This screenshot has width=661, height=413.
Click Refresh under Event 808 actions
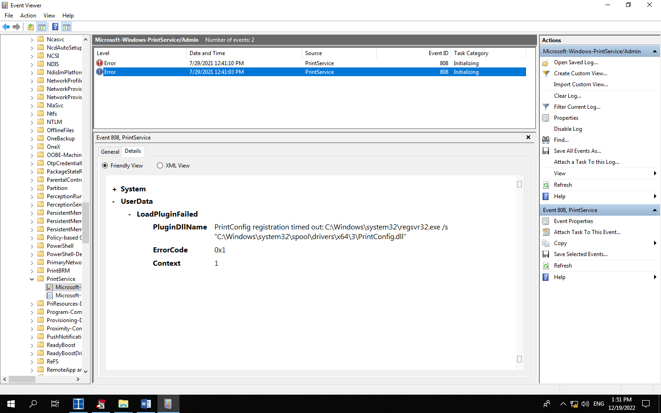pyautogui.click(x=563, y=266)
